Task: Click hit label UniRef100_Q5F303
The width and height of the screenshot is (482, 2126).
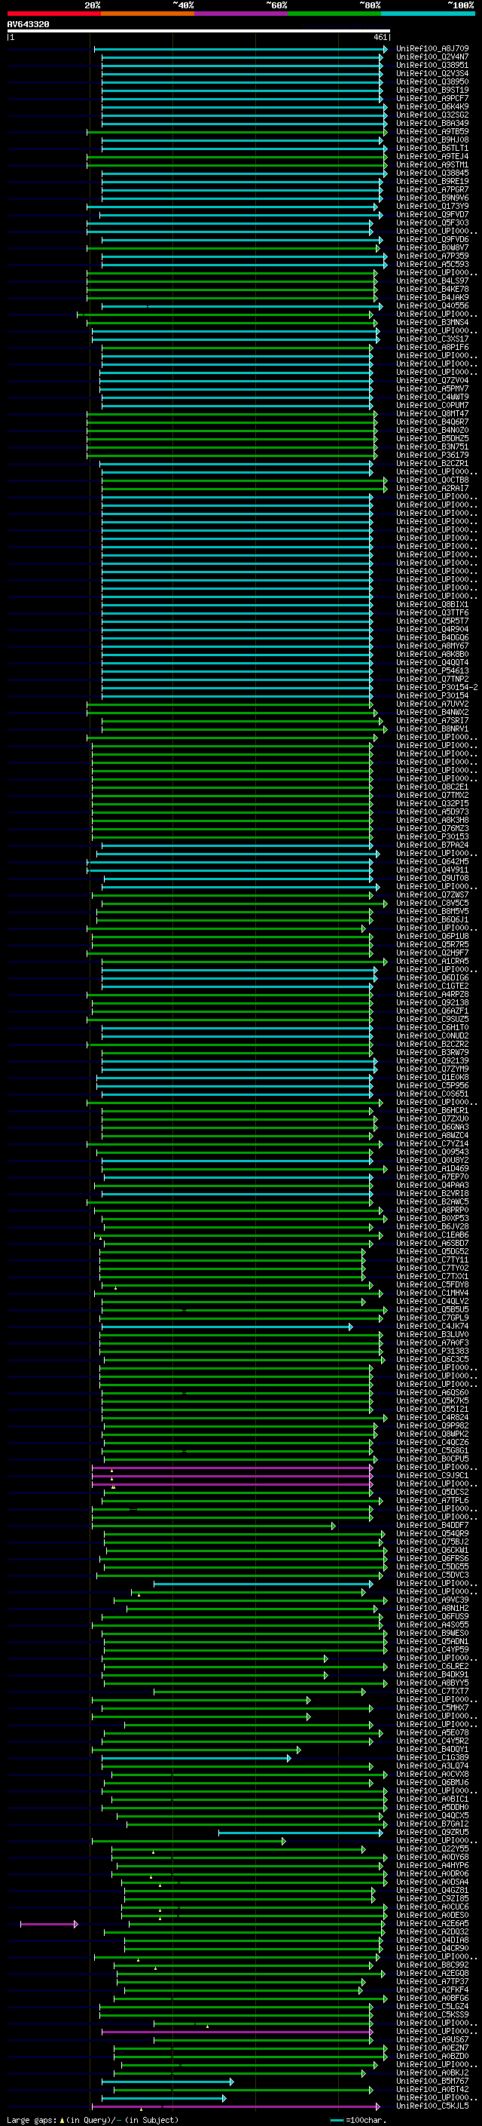Action: [x=432, y=222]
